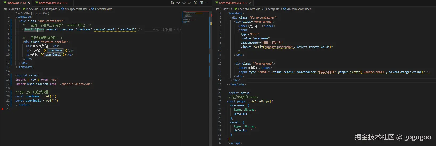This screenshot has width=436, height=146.
Task: Open the views folder breadcrumb on the right
Action: [226, 9]
